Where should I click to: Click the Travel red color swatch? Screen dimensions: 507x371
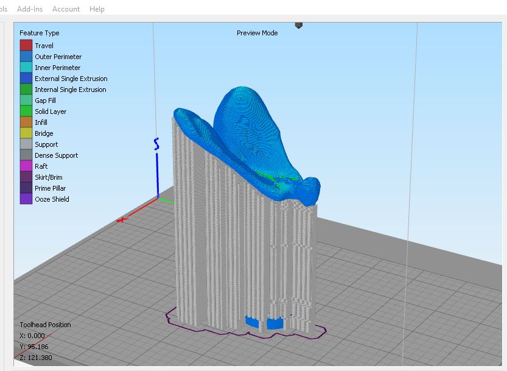click(26, 46)
